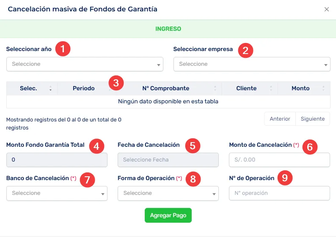Click the N° operación input field
336x248 pixels.
[x=279, y=193]
